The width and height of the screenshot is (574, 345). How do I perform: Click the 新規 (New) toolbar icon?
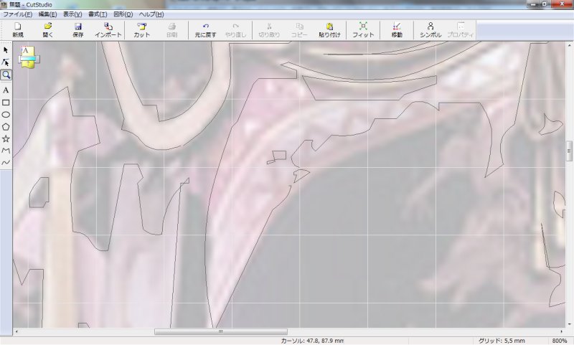coord(17,30)
